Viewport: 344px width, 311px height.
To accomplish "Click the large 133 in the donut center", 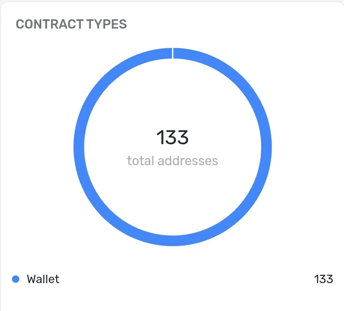I will pyautogui.click(x=172, y=137).
